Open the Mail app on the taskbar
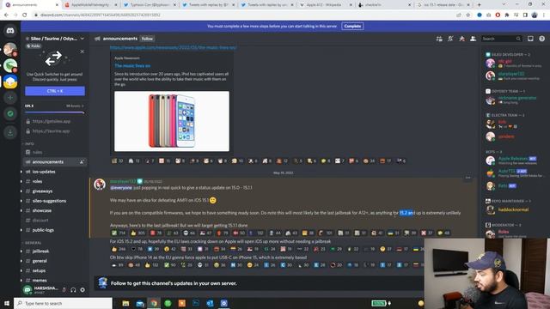Image resolution: width=550 pixels, height=309 pixels. point(140,303)
